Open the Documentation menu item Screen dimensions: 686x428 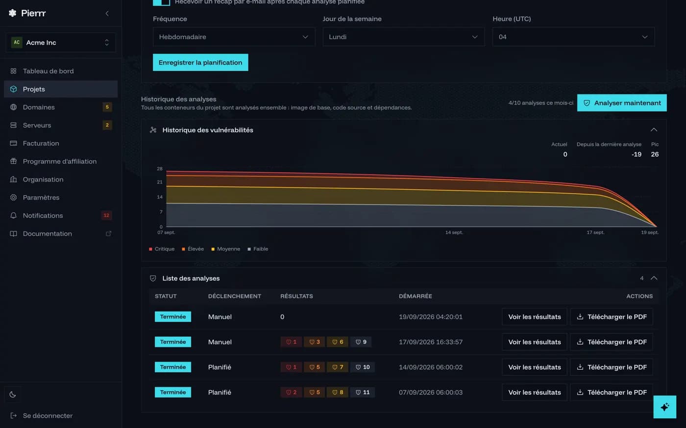[x=61, y=234]
